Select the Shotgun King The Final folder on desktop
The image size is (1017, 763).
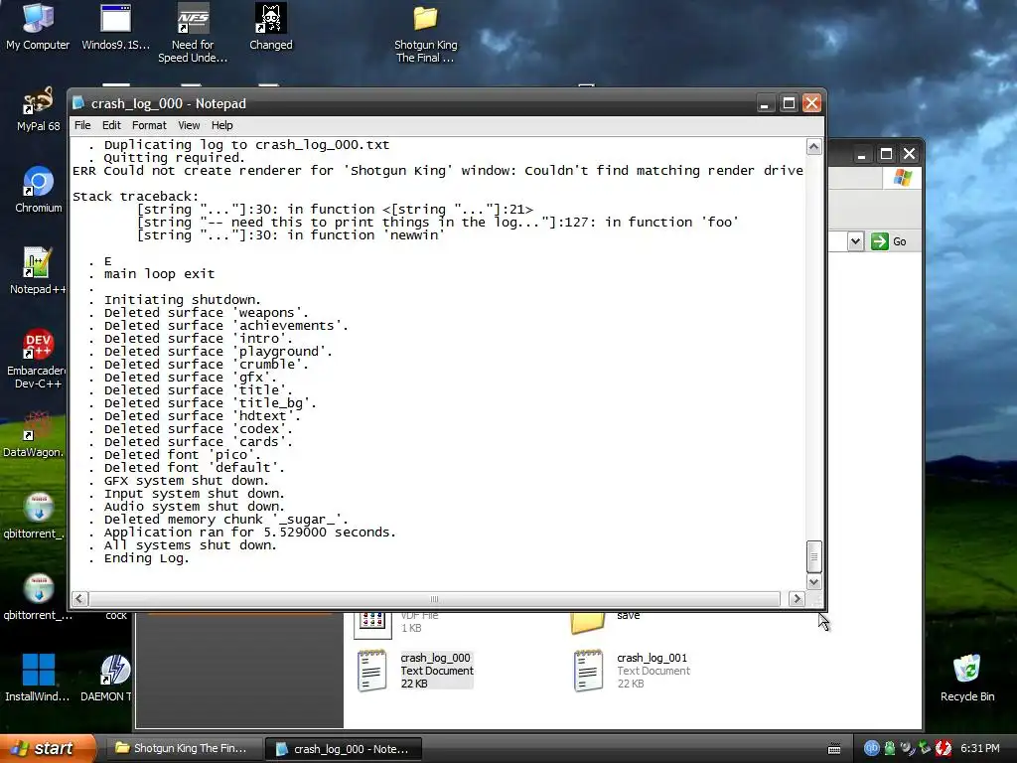point(425,34)
